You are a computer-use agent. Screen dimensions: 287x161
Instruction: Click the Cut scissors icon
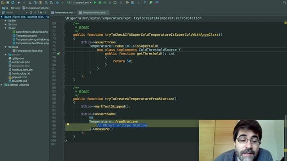[30, 3]
